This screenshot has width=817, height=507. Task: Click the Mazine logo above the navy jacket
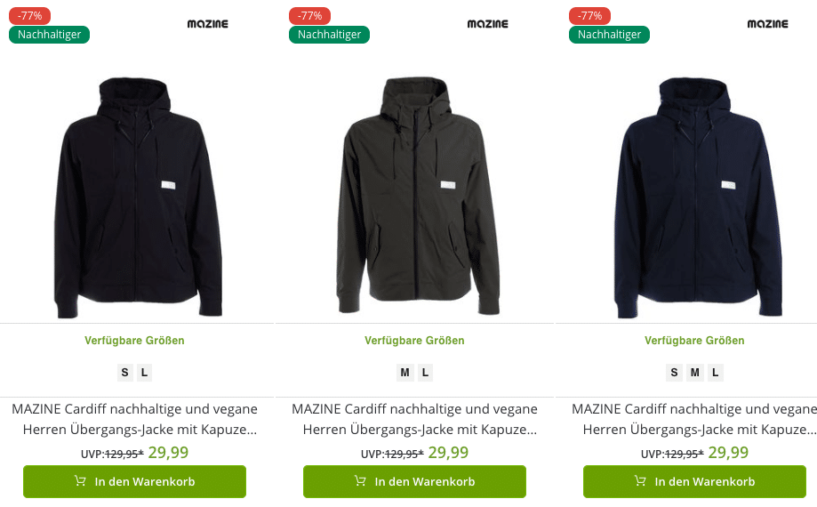767,24
